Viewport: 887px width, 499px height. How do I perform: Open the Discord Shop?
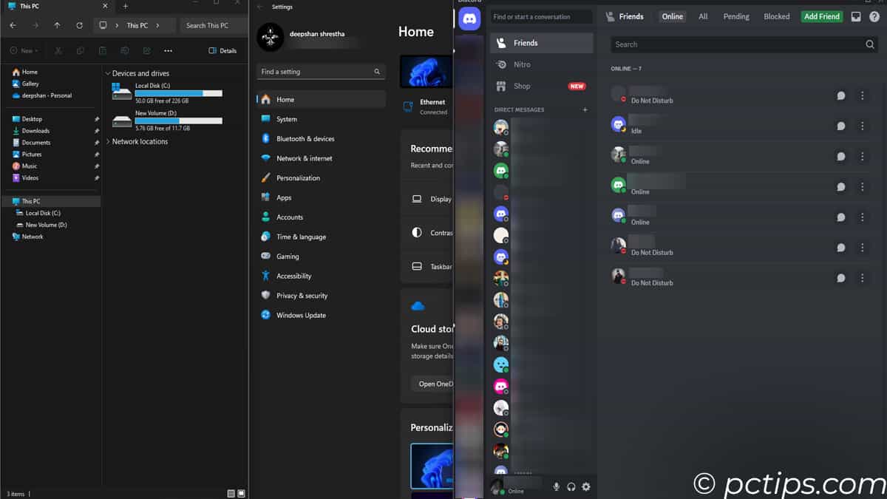pyautogui.click(x=521, y=86)
